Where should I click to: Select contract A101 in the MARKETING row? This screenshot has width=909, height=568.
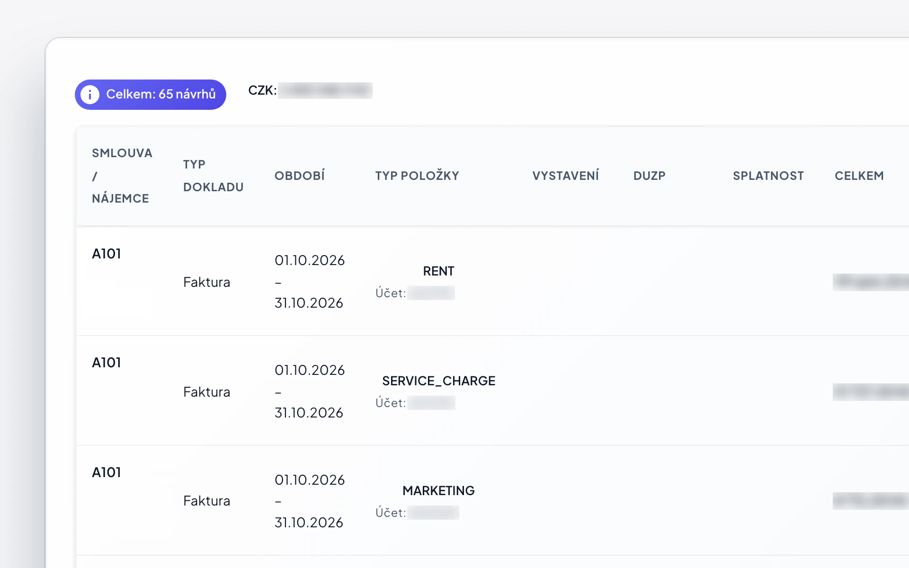(x=107, y=472)
